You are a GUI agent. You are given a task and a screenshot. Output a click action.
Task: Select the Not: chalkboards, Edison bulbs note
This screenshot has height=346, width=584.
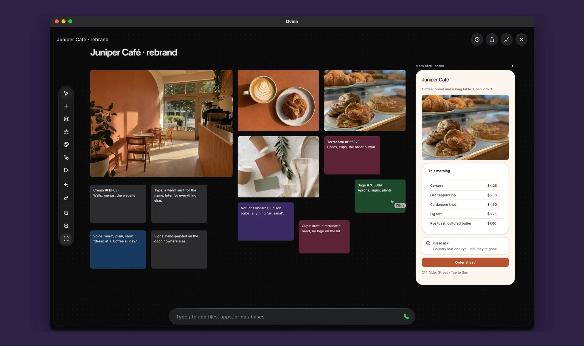point(265,222)
